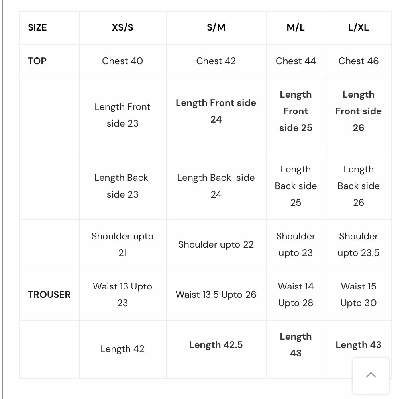Select the Waist 13.5 Upto 26 cell
Screen dimensions: 404x399
[216, 295]
